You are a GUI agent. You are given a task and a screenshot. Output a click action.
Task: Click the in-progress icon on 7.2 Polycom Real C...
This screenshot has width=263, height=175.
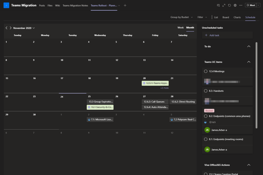tap(172, 120)
